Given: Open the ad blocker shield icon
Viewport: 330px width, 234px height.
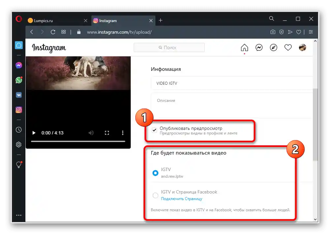Looking at the screenshot, I should click(x=281, y=32).
